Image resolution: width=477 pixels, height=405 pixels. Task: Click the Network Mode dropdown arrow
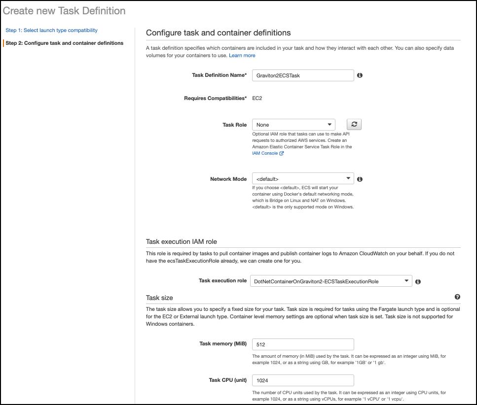tap(348, 178)
